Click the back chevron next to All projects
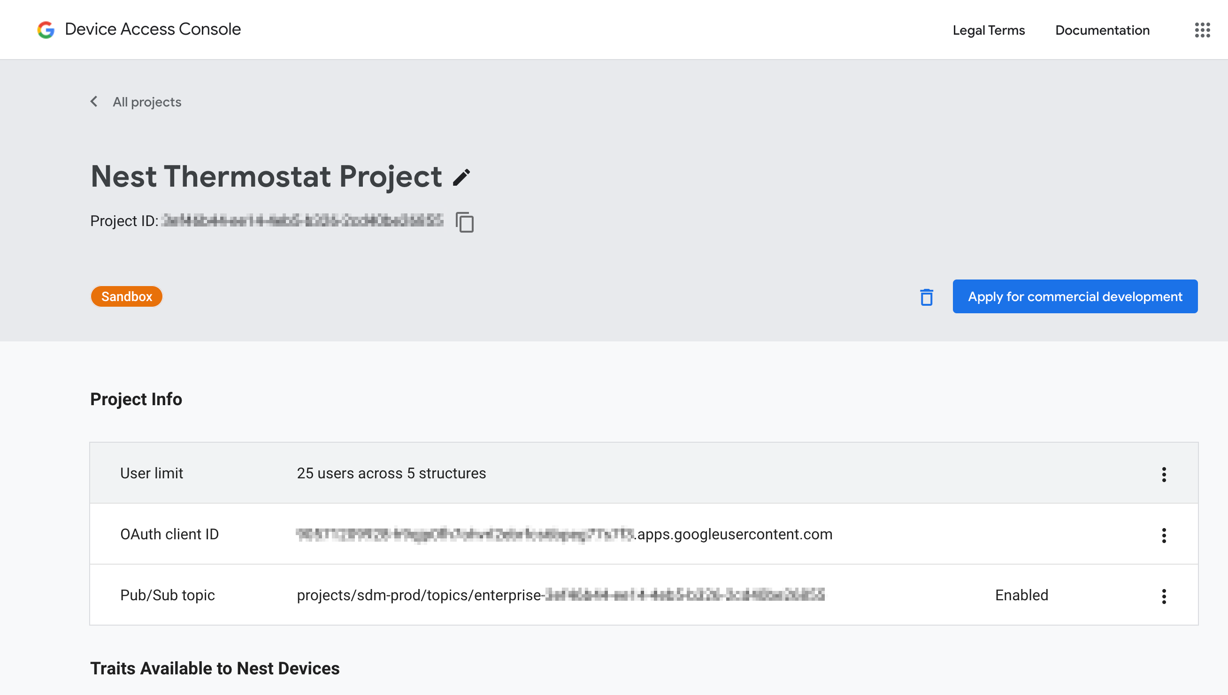1228x695 pixels. pos(94,101)
